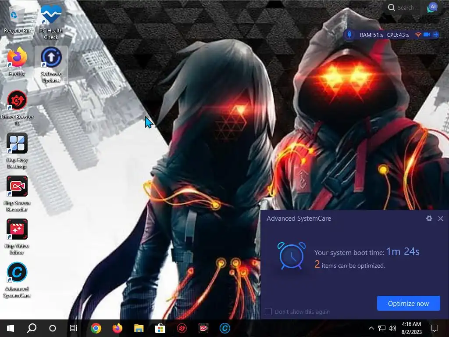Launch Firefox from the taskbar
The width and height of the screenshot is (449, 337).
click(118, 328)
